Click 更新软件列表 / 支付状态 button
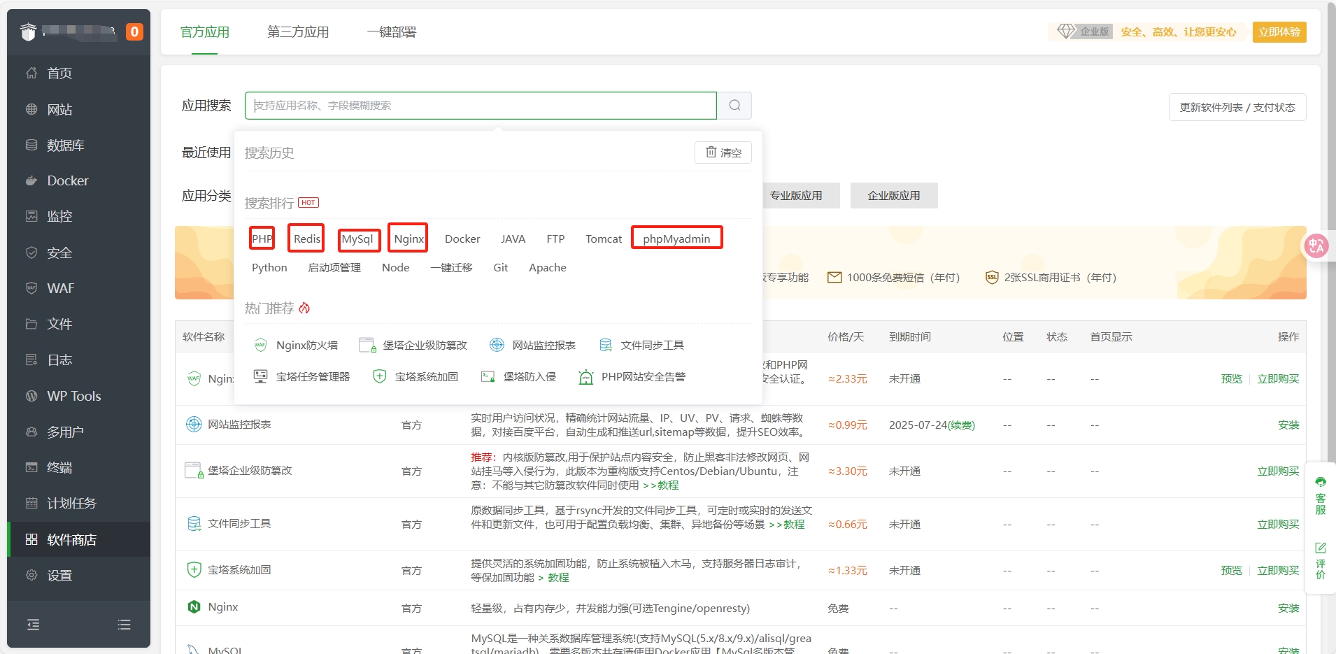 click(1237, 107)
